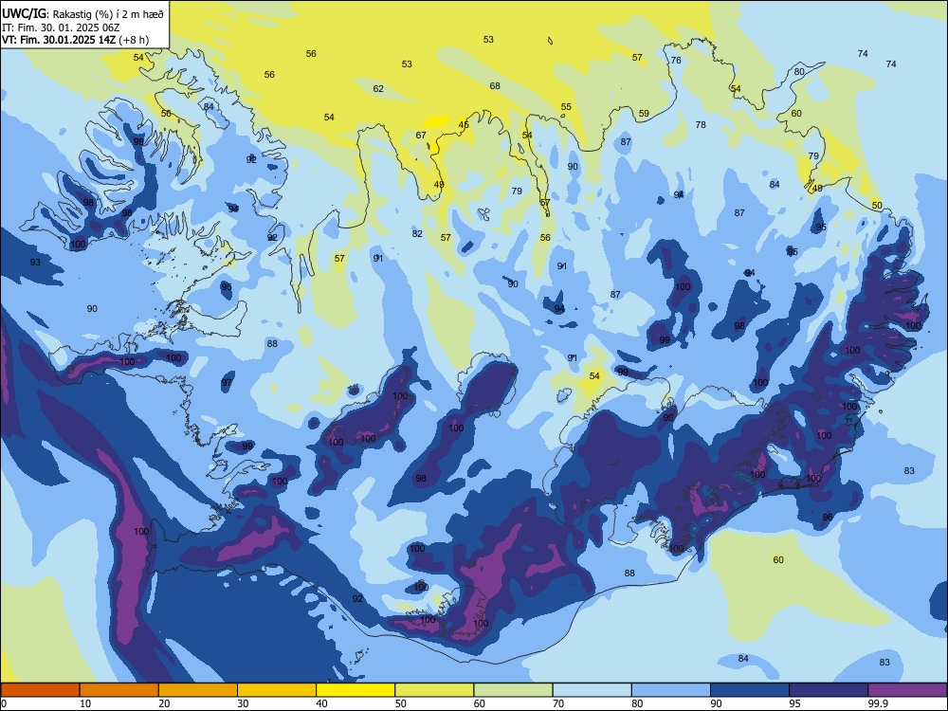This screenshot has height=711, width=948.
Task: Click the map value "49" inside the northern fjord
Action: click(x=439, y=185)
